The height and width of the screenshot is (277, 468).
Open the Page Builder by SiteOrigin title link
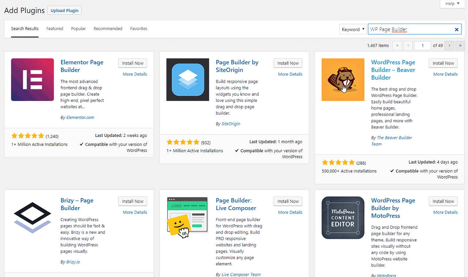point(237,66)
